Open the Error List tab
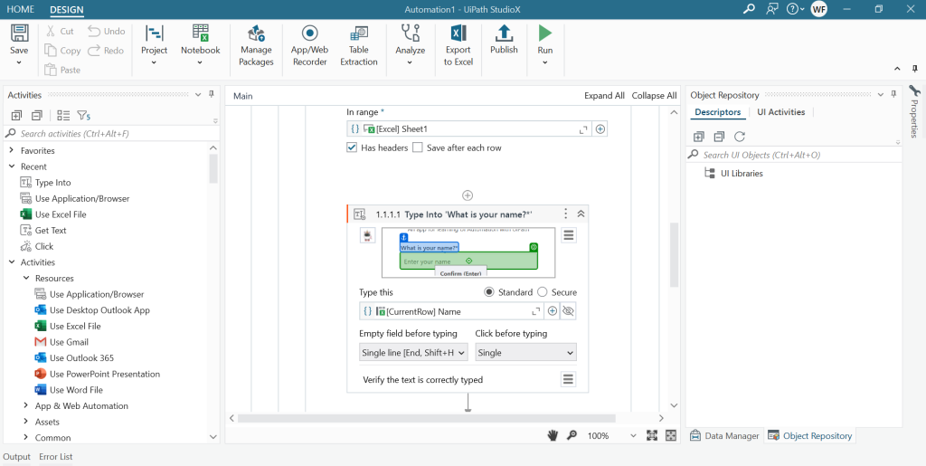Viewport: 926px width, 466px height. (55, 457)
